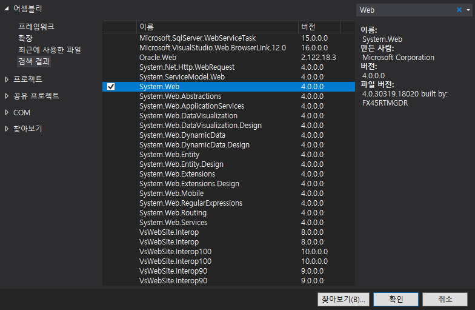Select System.Web.DynamicData.Design row
This screenshot has width=475, height=310.
[x=229, y=145]
